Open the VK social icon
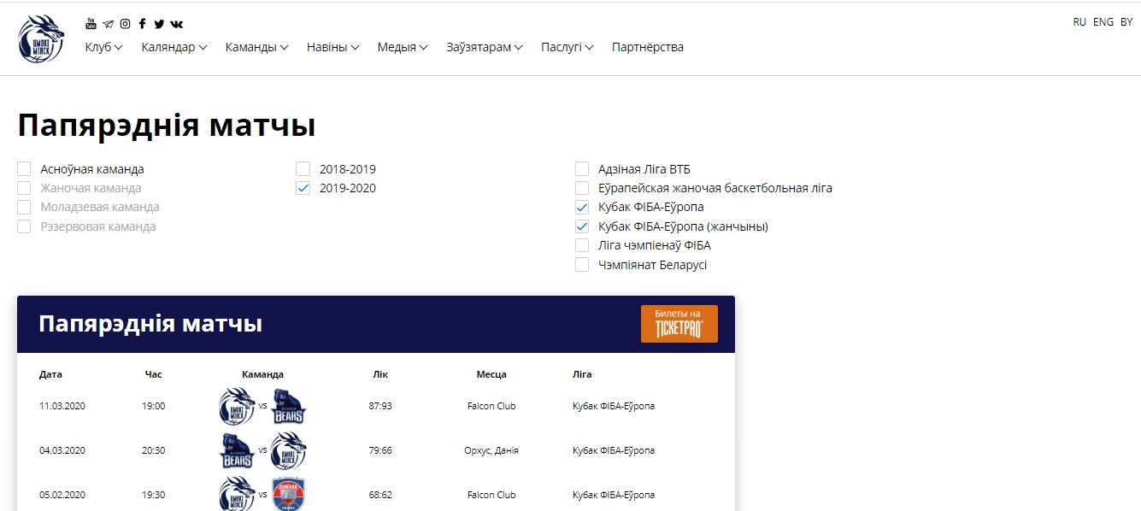This screenshot has height=511, width=1141. coord(176,24)
